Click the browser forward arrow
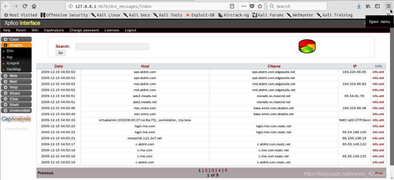The width and height of the screenshot is (394, 180). coord(15,6)
